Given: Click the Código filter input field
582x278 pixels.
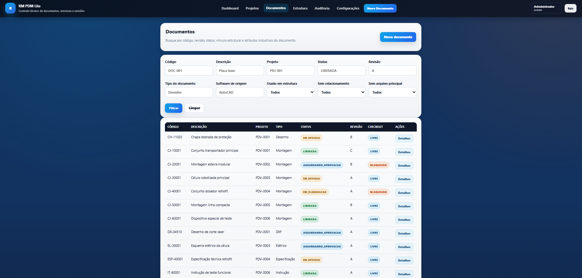Looking at the screenshot, I should [189, 71].
